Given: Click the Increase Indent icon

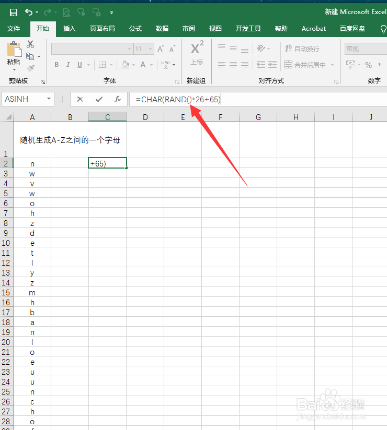Looking at the screenshot, I should coord(272,65).
